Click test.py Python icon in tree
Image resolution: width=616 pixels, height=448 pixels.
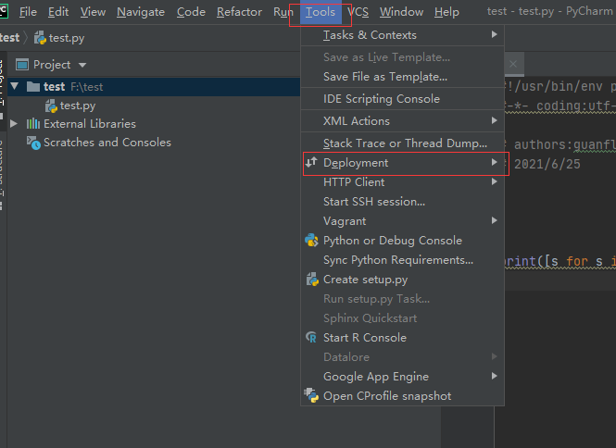tap(51, 106)
